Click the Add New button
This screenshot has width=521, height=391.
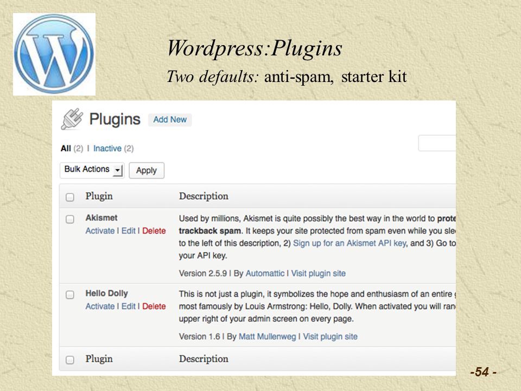pos(170,119)
